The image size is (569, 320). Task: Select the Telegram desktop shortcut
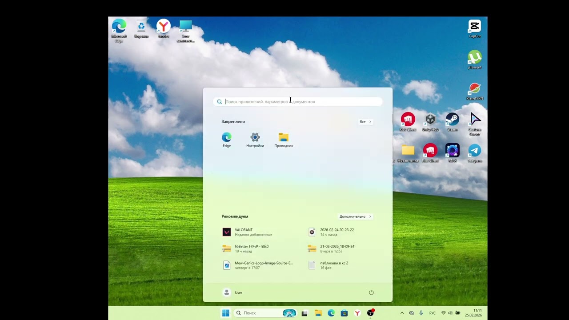pos(475,153)
